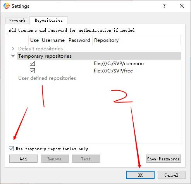Close the Settings dialog window

[x=182, y=6]
